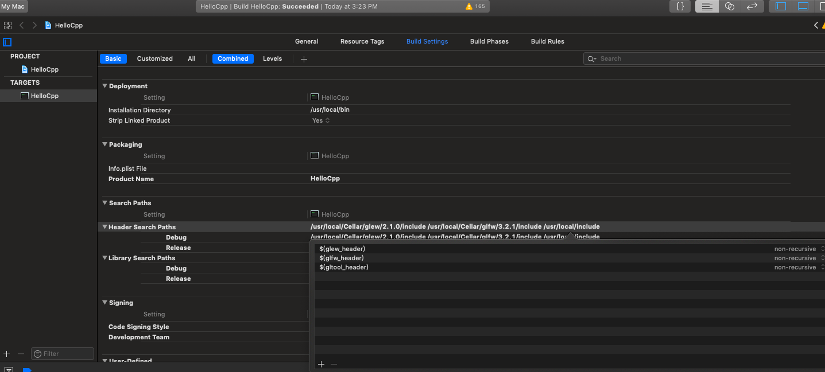Viewport: 825px width, 372px height.
Task: Select the Release row under Library Search Paths
Action: point(178,279)
